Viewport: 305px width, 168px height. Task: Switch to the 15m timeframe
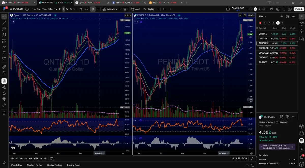point(44,9)
